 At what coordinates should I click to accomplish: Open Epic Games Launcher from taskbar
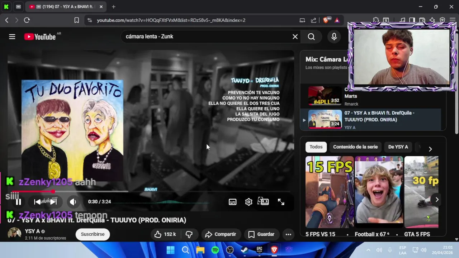pyautogui.click(x=259, y=250)
